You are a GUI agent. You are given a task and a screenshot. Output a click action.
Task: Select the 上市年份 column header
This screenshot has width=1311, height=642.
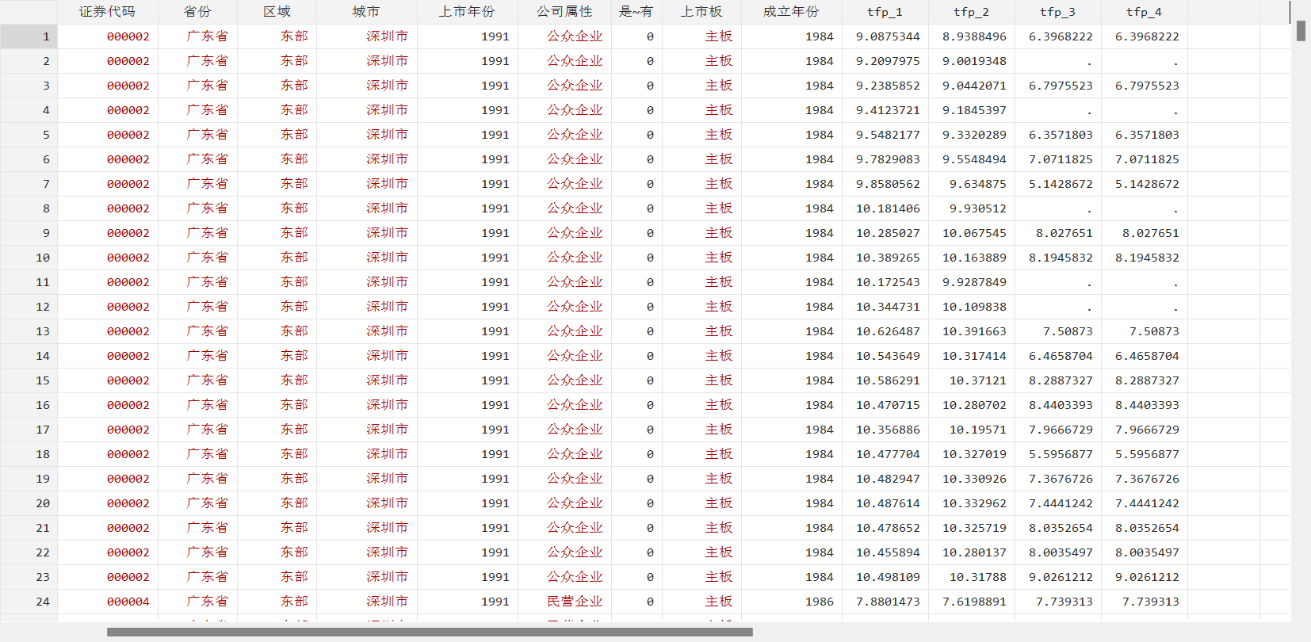[467, 12]
